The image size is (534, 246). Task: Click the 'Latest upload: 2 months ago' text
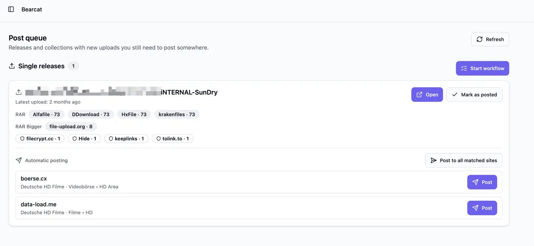(48, 102)
